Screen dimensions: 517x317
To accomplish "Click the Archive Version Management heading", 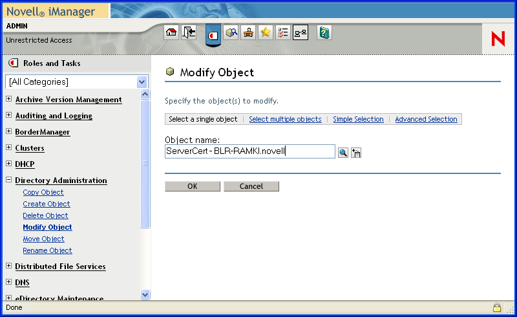I will pyautogui.click(x=69, y=100).
